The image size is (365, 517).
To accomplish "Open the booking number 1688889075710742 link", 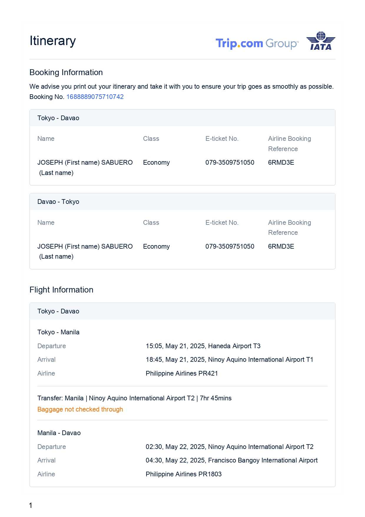I will click(95, 97).
